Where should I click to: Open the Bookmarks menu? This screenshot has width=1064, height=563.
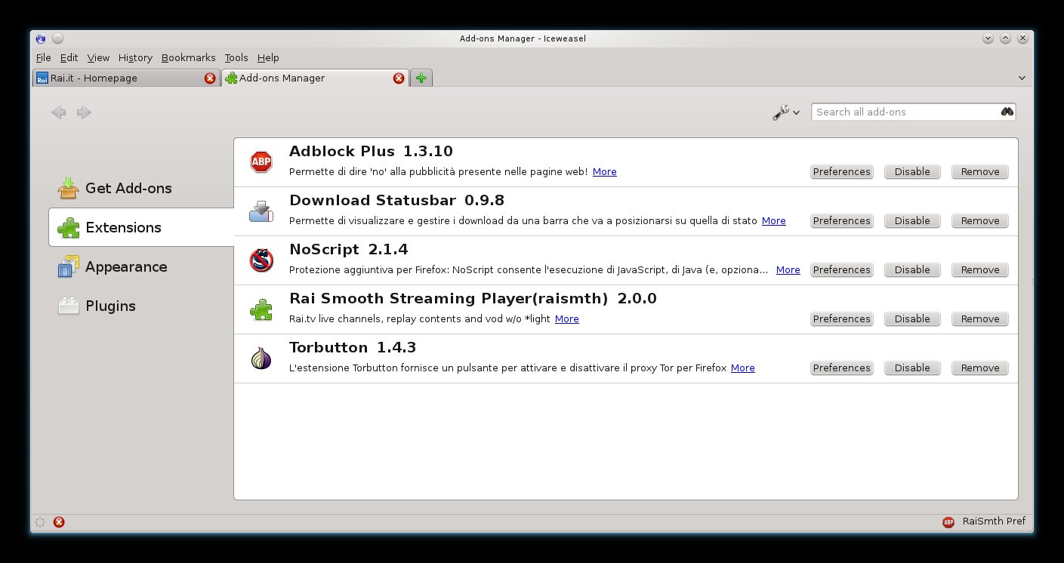pyautogui.click(x=188, y=57)
